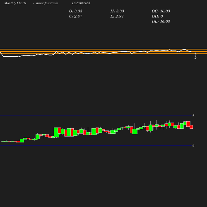Click the 'OL: 16.03' reading
The height and width of the screenshot is (207, 207).
tap(161, 22)
